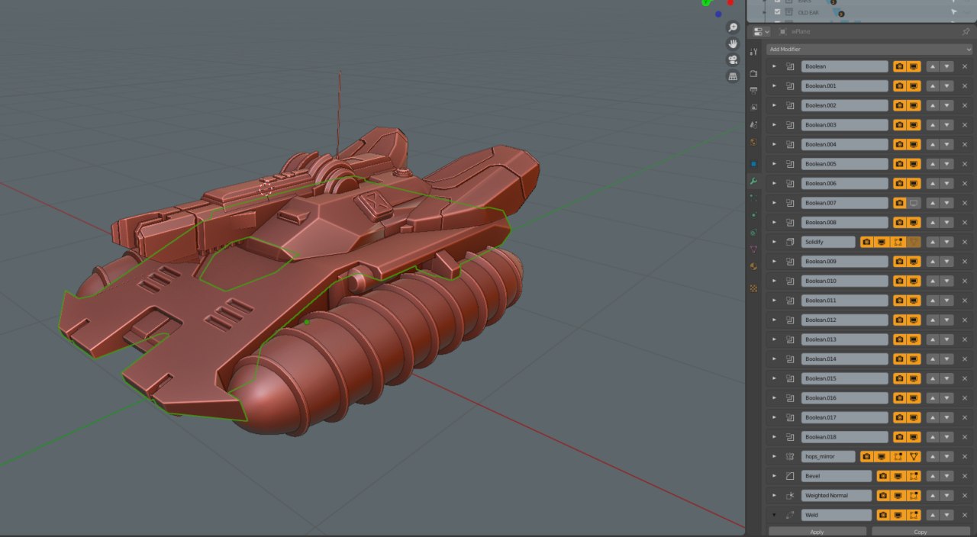Switch perspective/orthographic grid icon
This screenshot has width=977, height=537.
click(x=734, y=77)
